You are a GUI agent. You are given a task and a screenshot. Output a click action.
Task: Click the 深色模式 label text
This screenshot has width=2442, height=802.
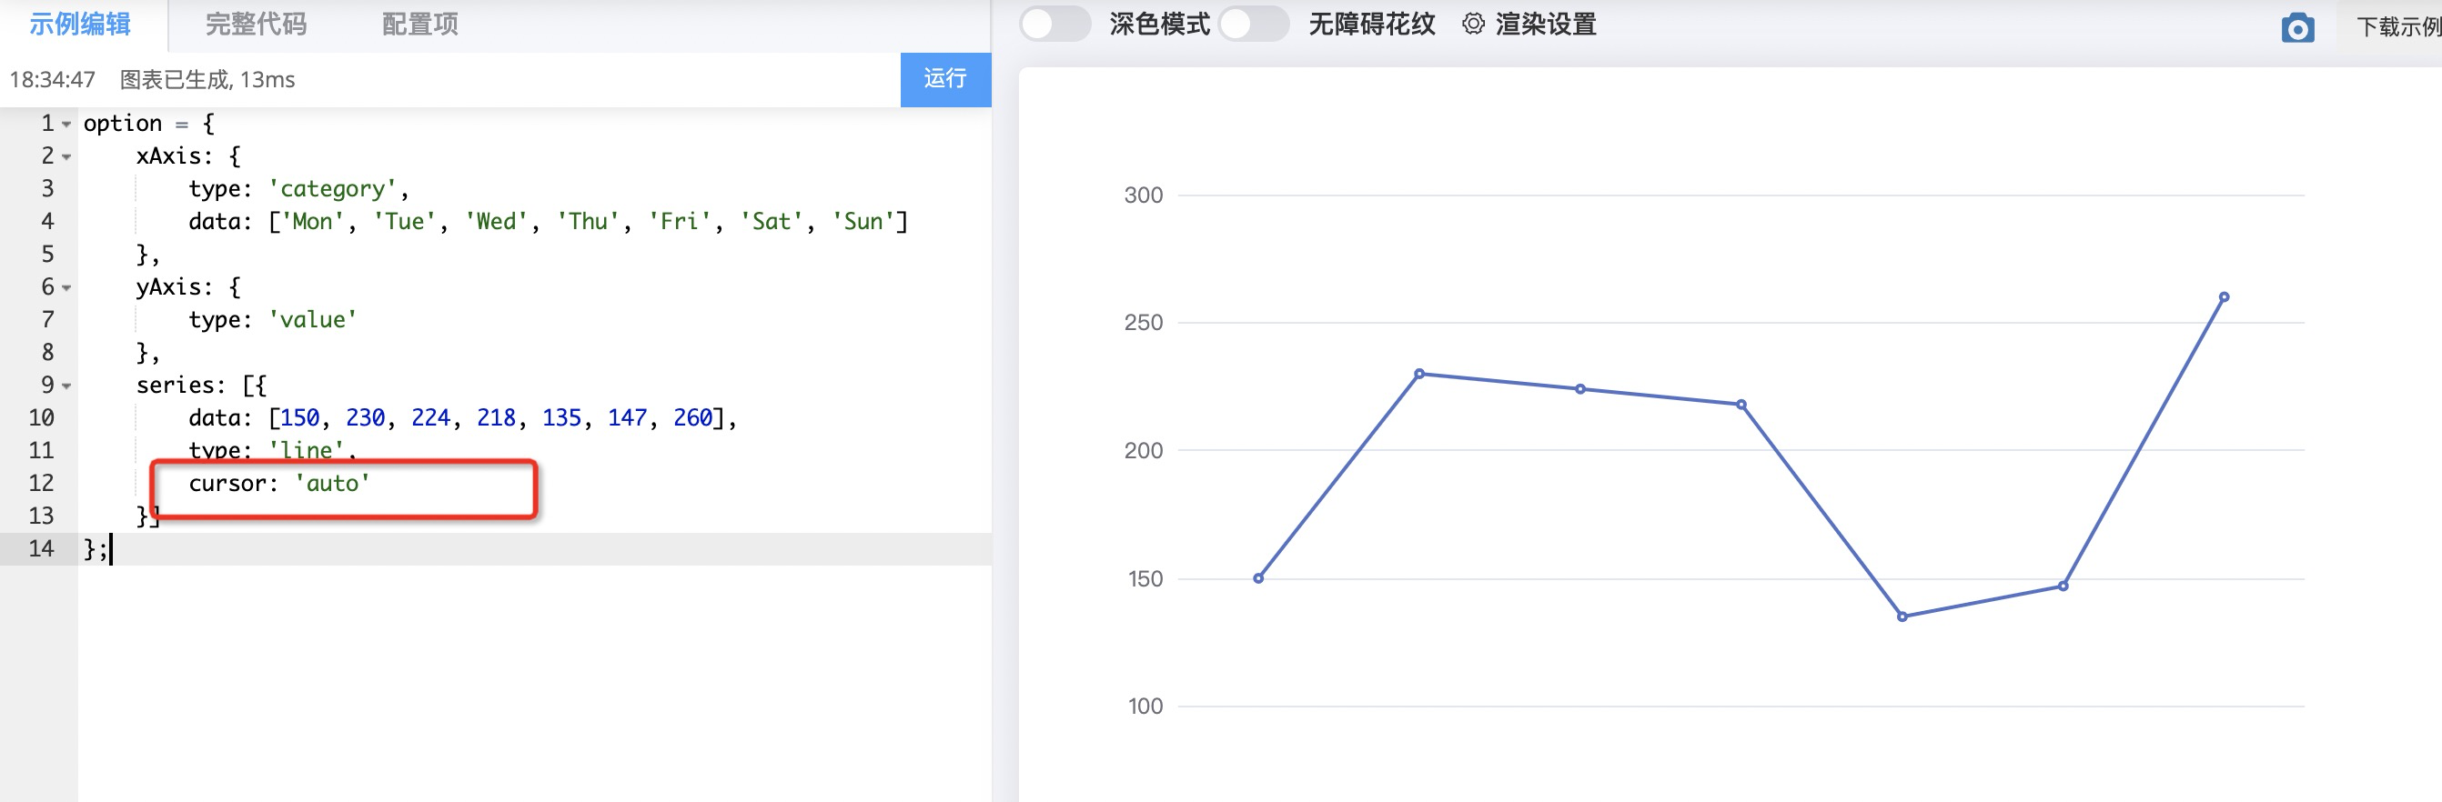tap(1159, 24)
